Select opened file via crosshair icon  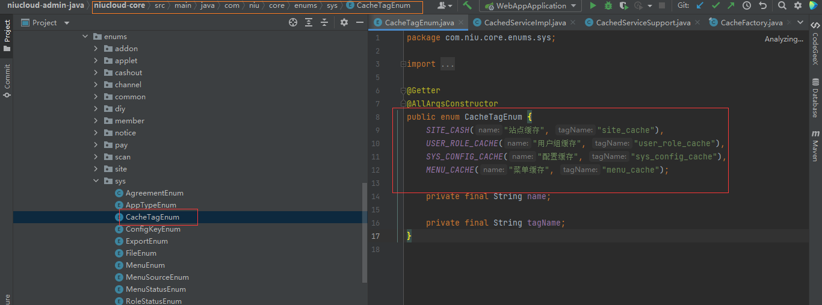point(293,23)
